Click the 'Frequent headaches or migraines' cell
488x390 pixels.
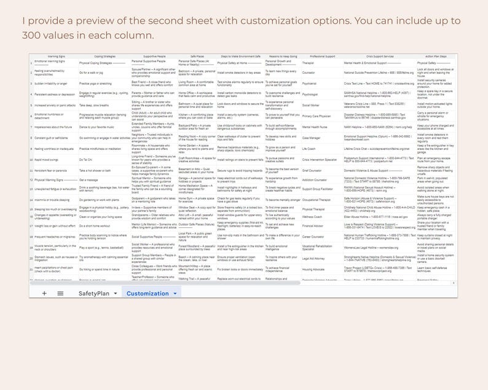57,236
